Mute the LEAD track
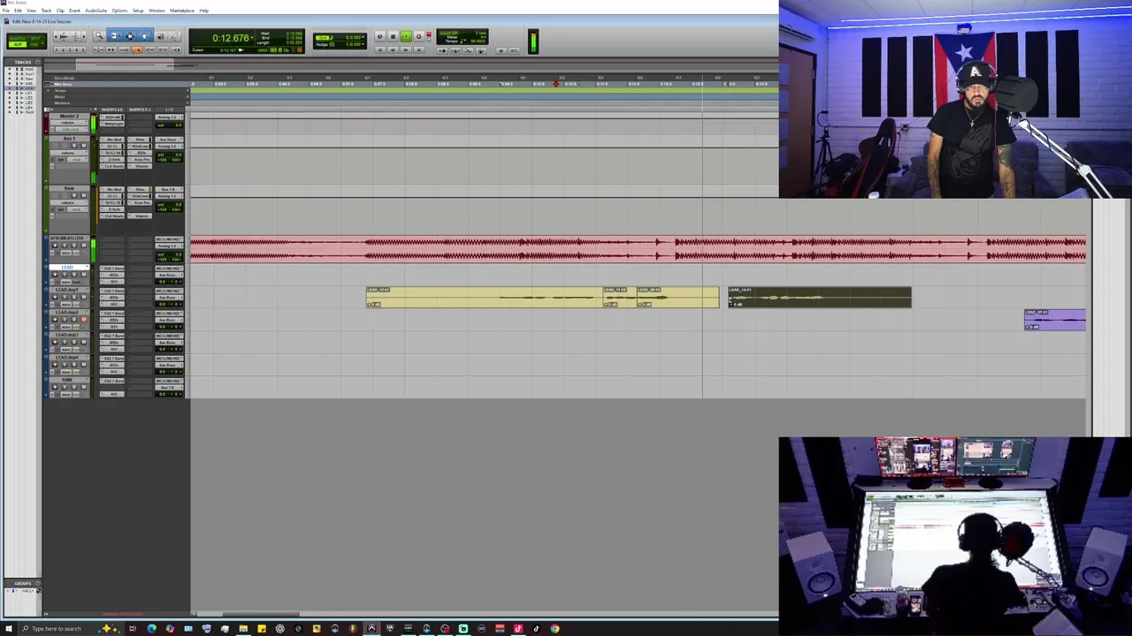 [x=83, y=275]
